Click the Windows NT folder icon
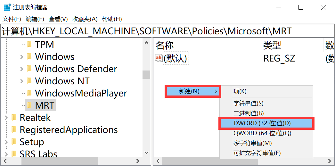335x166 pixels. tap(29, 81)
